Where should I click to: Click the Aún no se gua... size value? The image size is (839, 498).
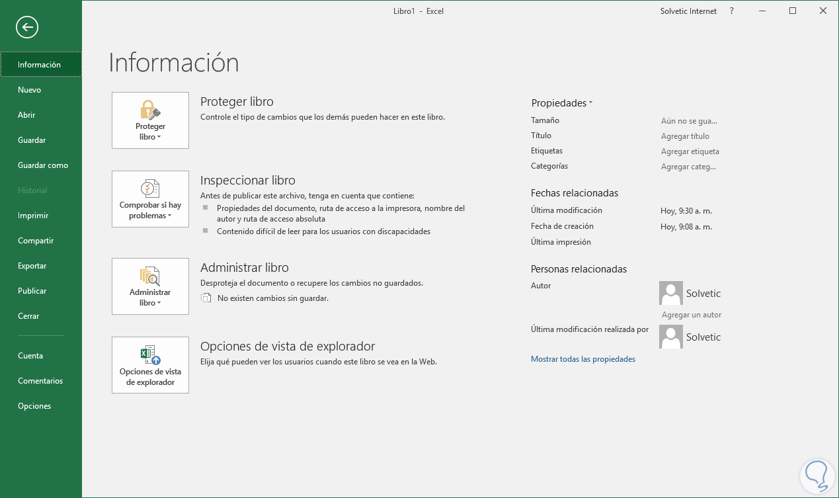point(689,121)
